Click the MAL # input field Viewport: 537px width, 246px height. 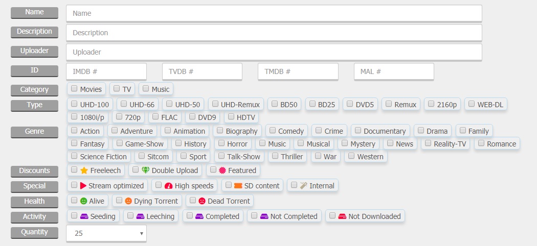click(394, 72)
